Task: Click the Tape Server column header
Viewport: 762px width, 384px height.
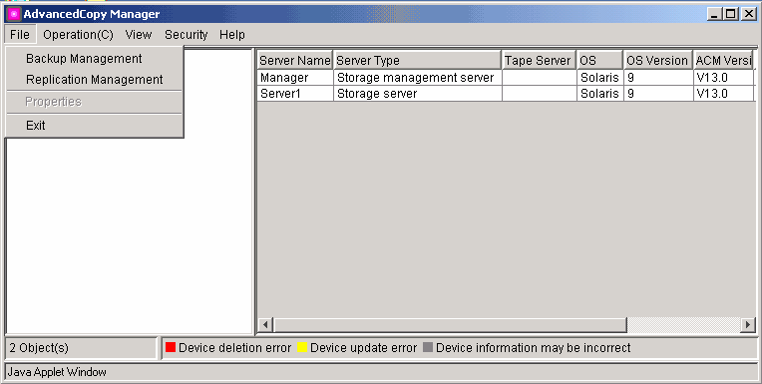Action: 539,60
